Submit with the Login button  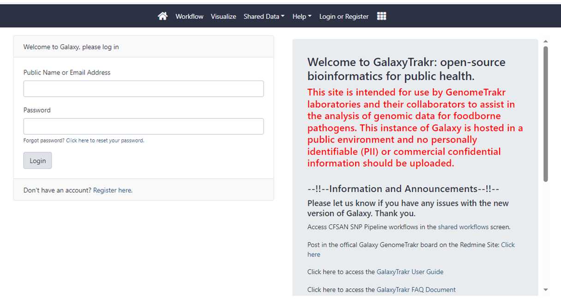coord(37,160)
